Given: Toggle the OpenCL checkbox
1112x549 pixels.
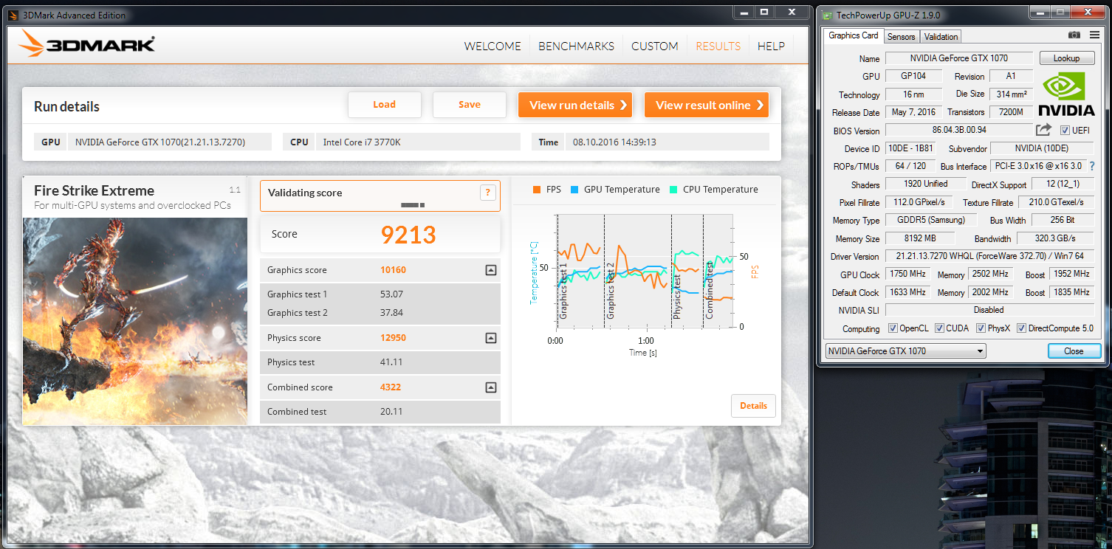Looking at the screenshot, I should point(893,328).
